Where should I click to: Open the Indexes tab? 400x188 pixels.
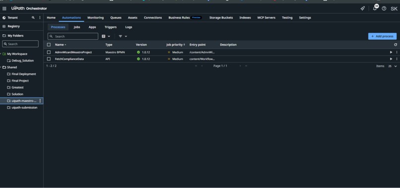pos(245,17)
